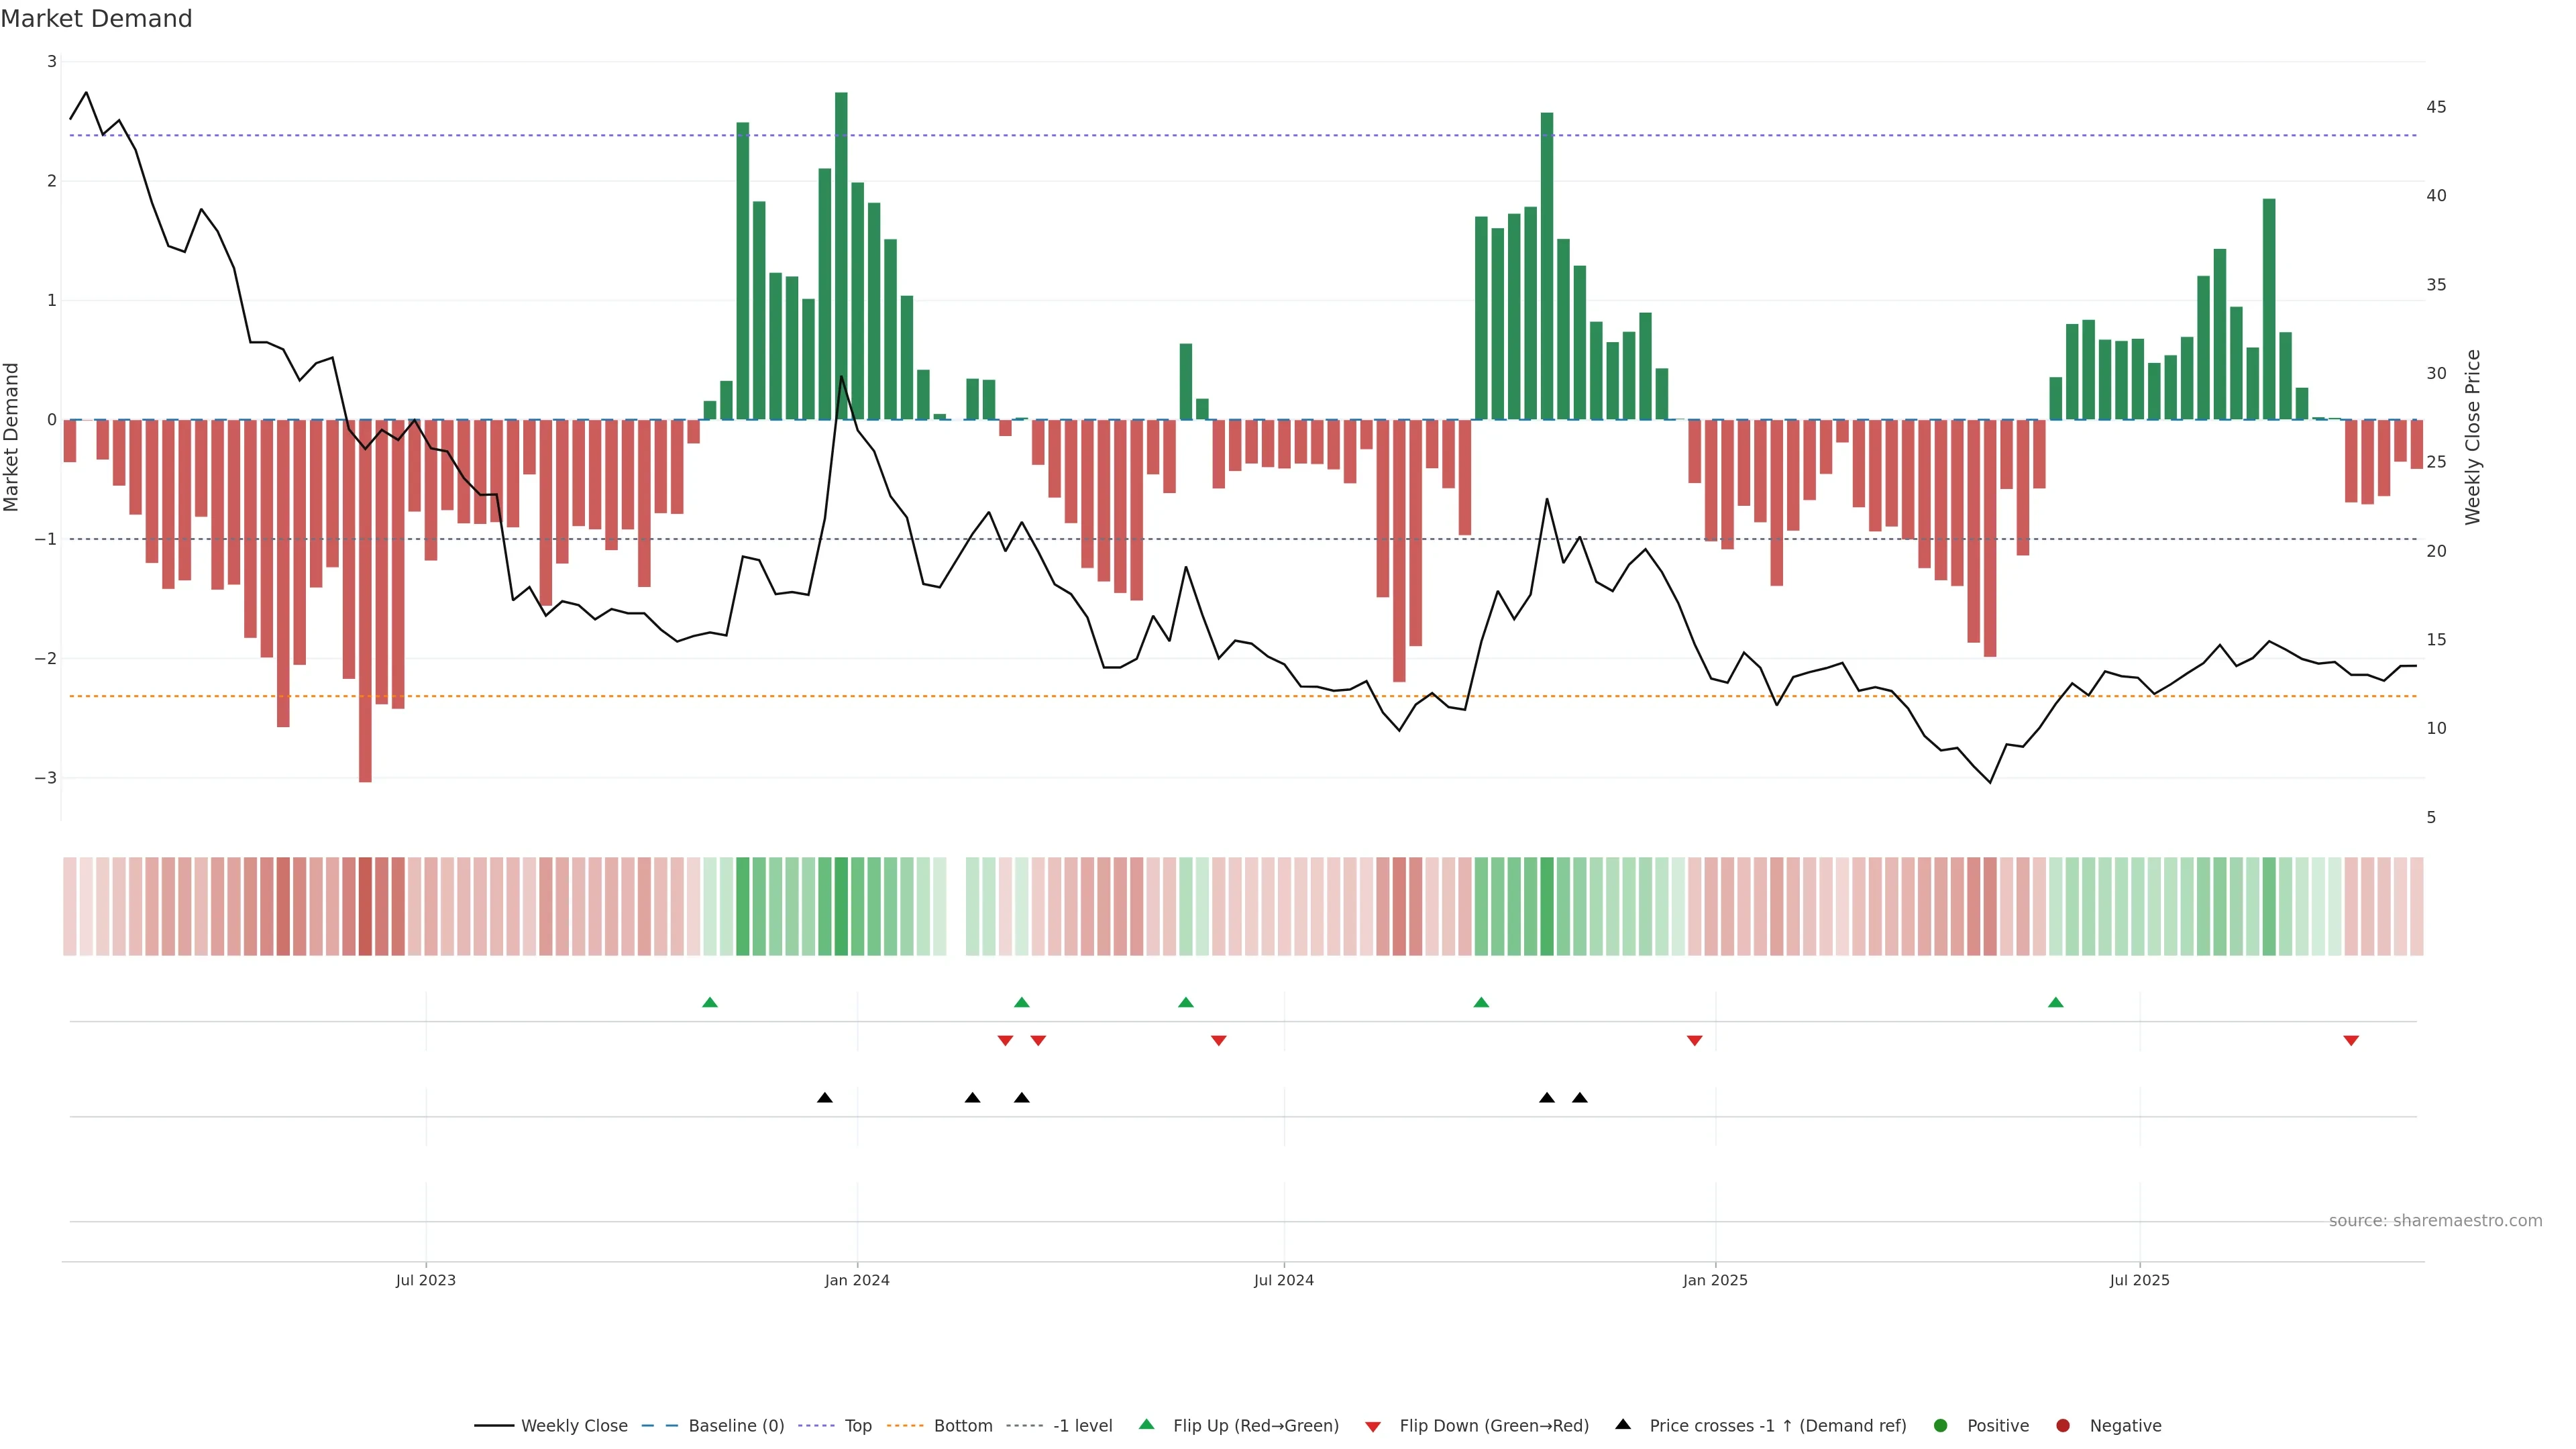The height and width of the screenshot is (1449, 2576).
Task: Click the rightmost green Flip Up marker
Action: (x=2056, y=1002)
